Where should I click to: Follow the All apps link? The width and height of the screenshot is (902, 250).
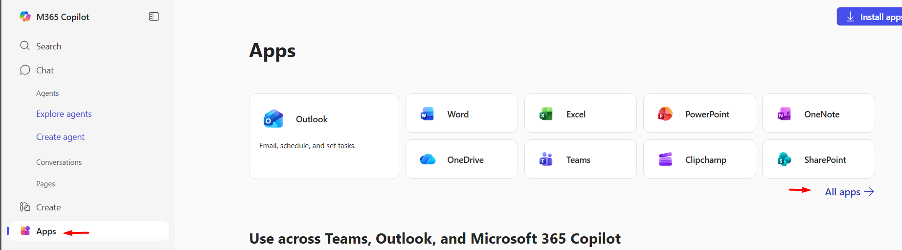(842, 192)
